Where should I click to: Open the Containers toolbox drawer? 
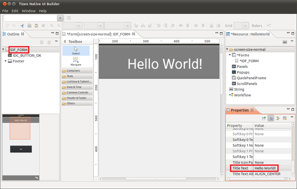(77, 71)
